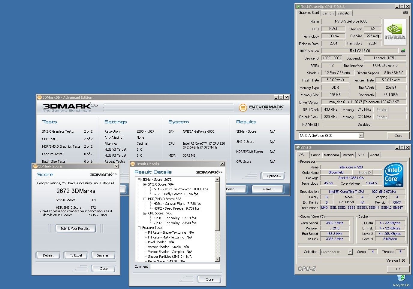413x289 pixels.
Task: Click the Close button in GPU-Z
Action: click(x=398, y=136)
